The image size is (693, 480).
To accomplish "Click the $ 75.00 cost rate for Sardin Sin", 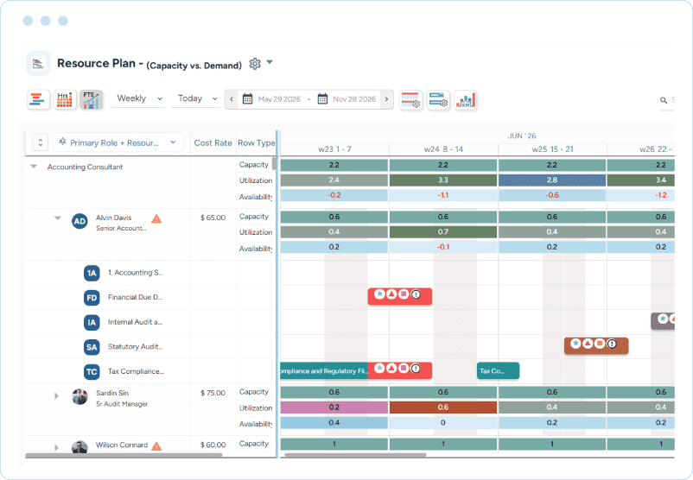I will [x=213, y=393].
